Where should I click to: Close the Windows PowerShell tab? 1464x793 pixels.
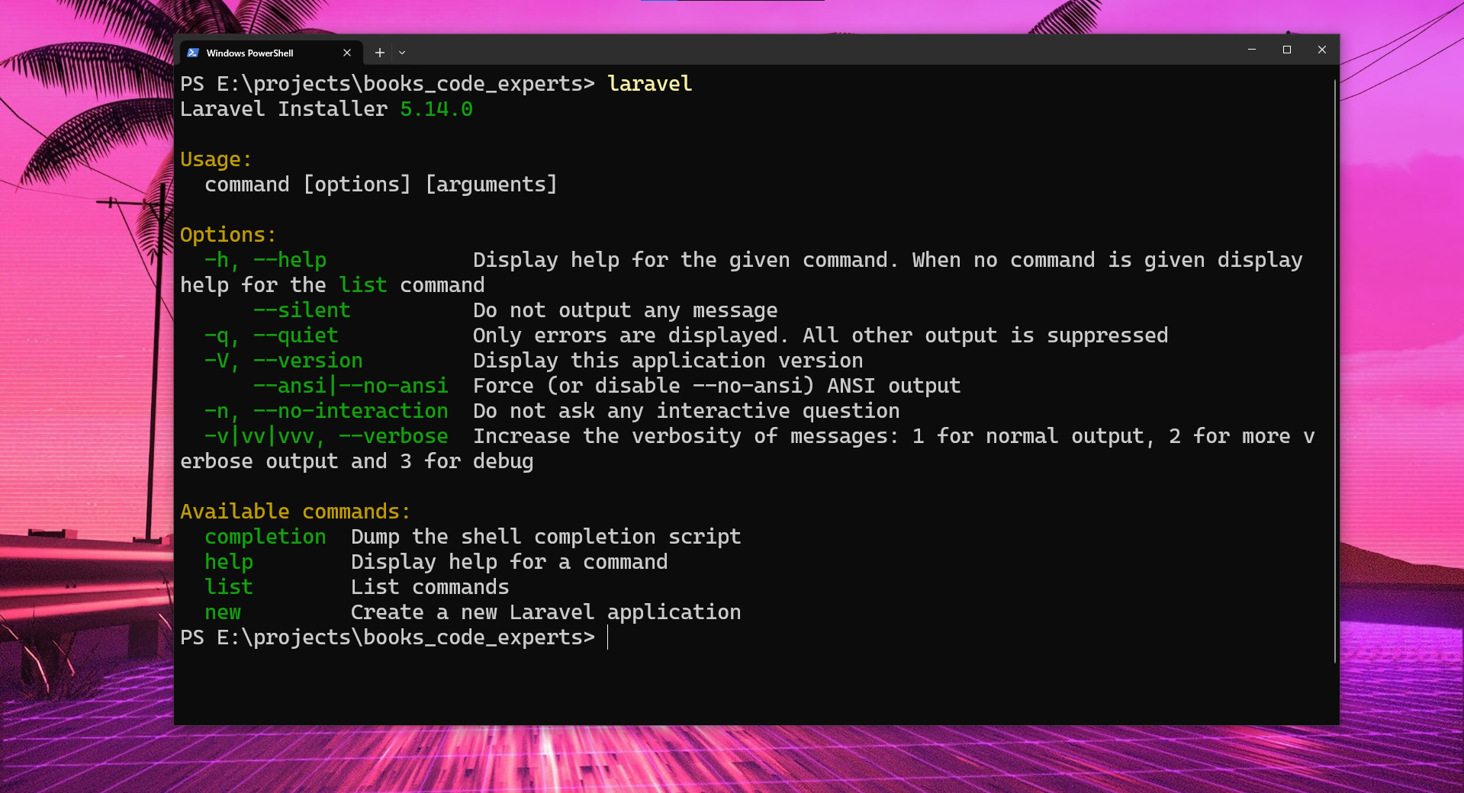click(x=347, y=53)
